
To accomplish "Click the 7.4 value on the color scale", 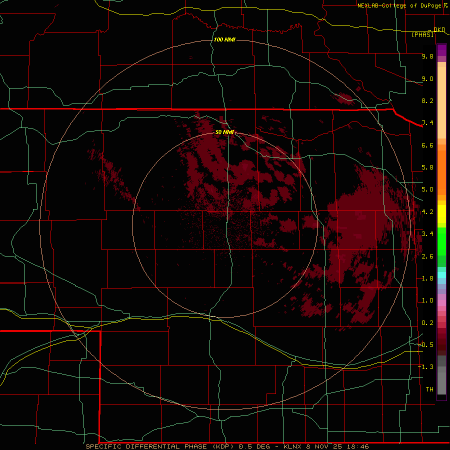I will [427, 123].
